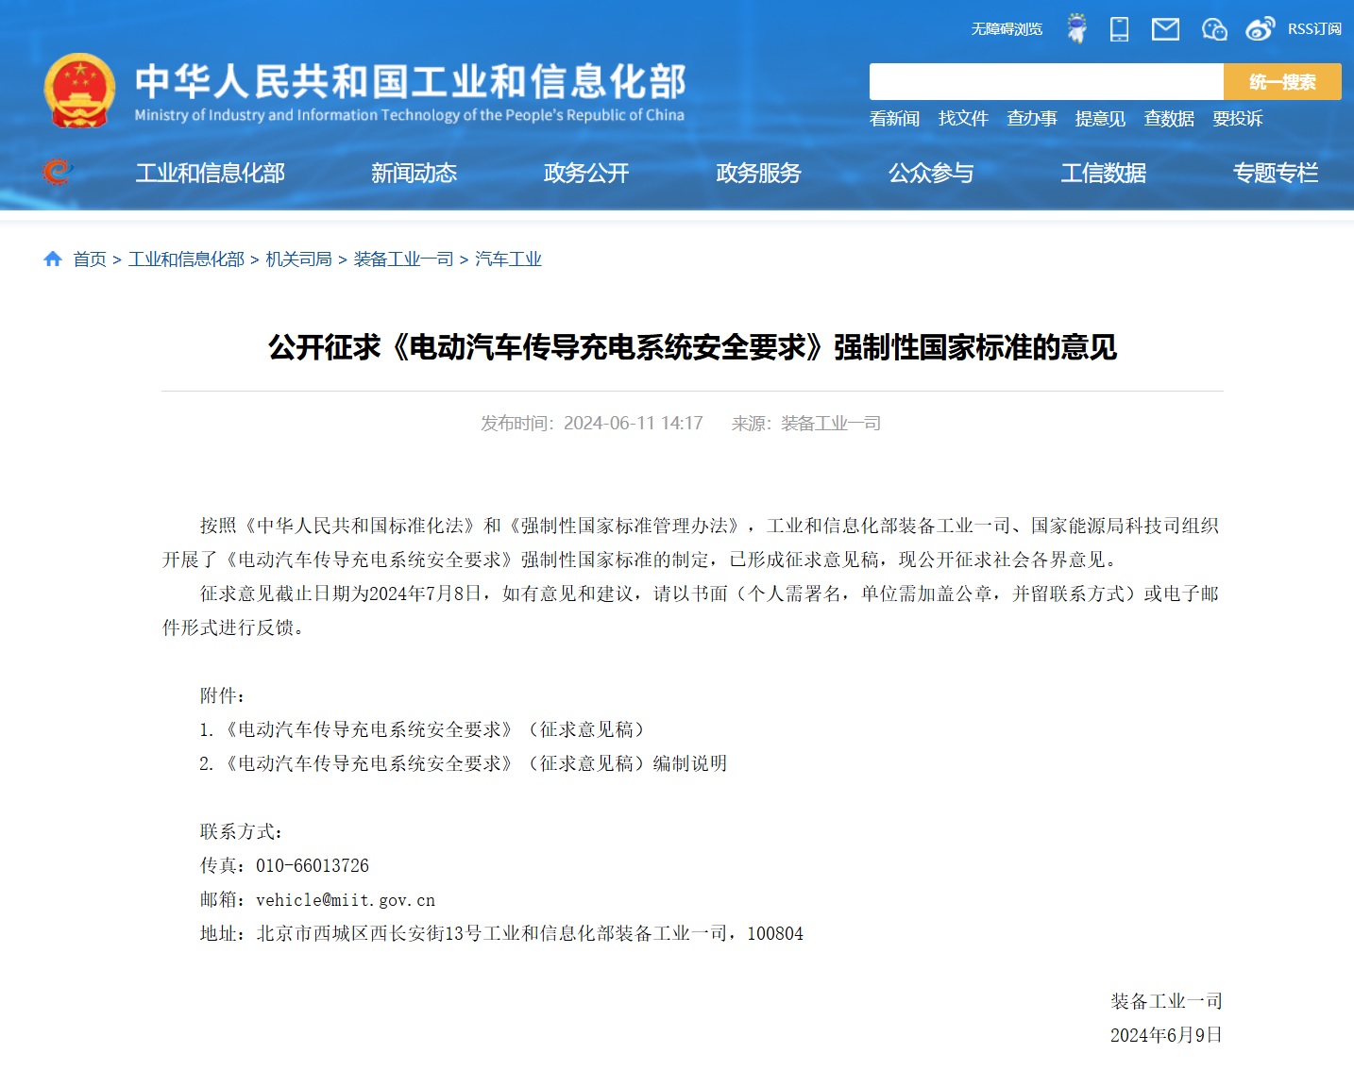Image resolution: width=1354 pixels, height=1070 pixels.
Task: Open the 公众参与 menu
Action: pyautogui.click(x=931, y=173)
